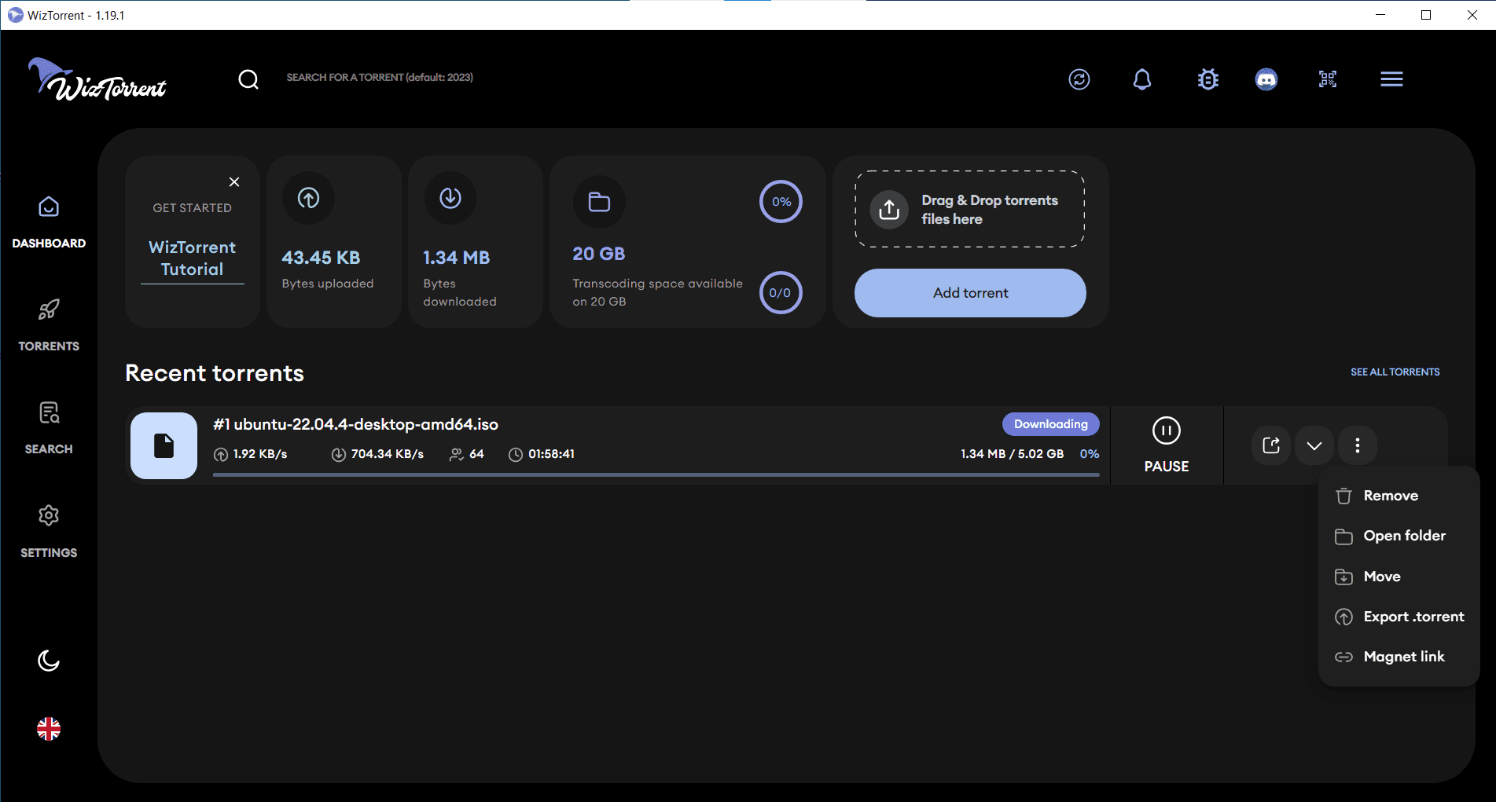Screen dimensions: 1496x802
Task: Click the Recent torrents heading
Action: point(215,373)
